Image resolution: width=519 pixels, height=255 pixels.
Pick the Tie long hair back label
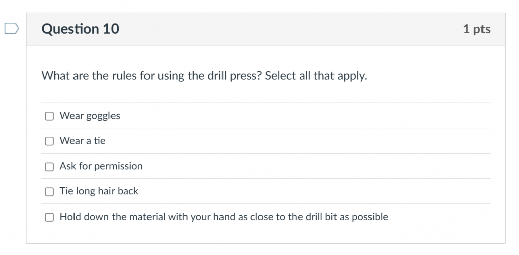coord(99,191)
